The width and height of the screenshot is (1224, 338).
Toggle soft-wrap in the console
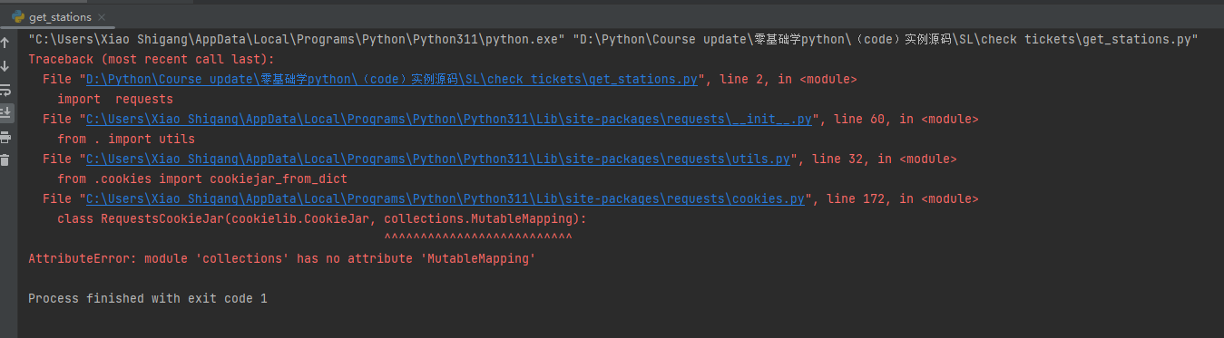pyautogui.click(x=5, y=90)
